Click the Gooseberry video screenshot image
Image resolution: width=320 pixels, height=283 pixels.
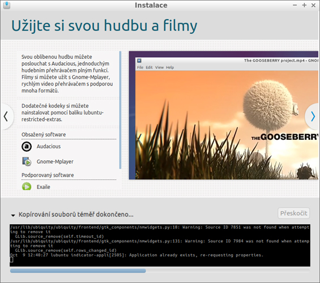click(x=224, y=115)
